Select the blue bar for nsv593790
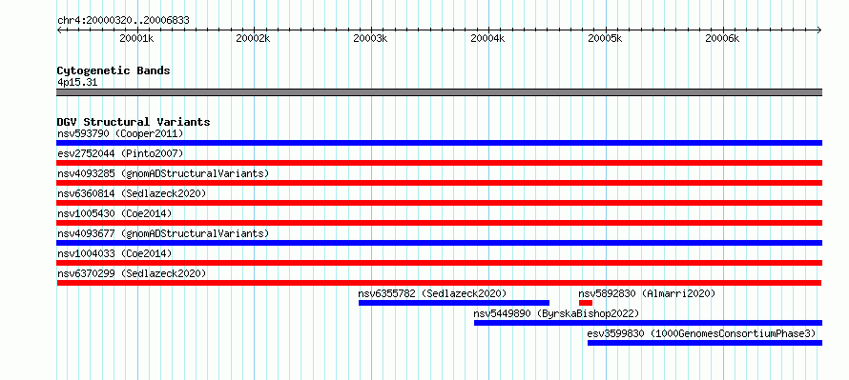The image size is (849, 380). click(x=439, y=143)
